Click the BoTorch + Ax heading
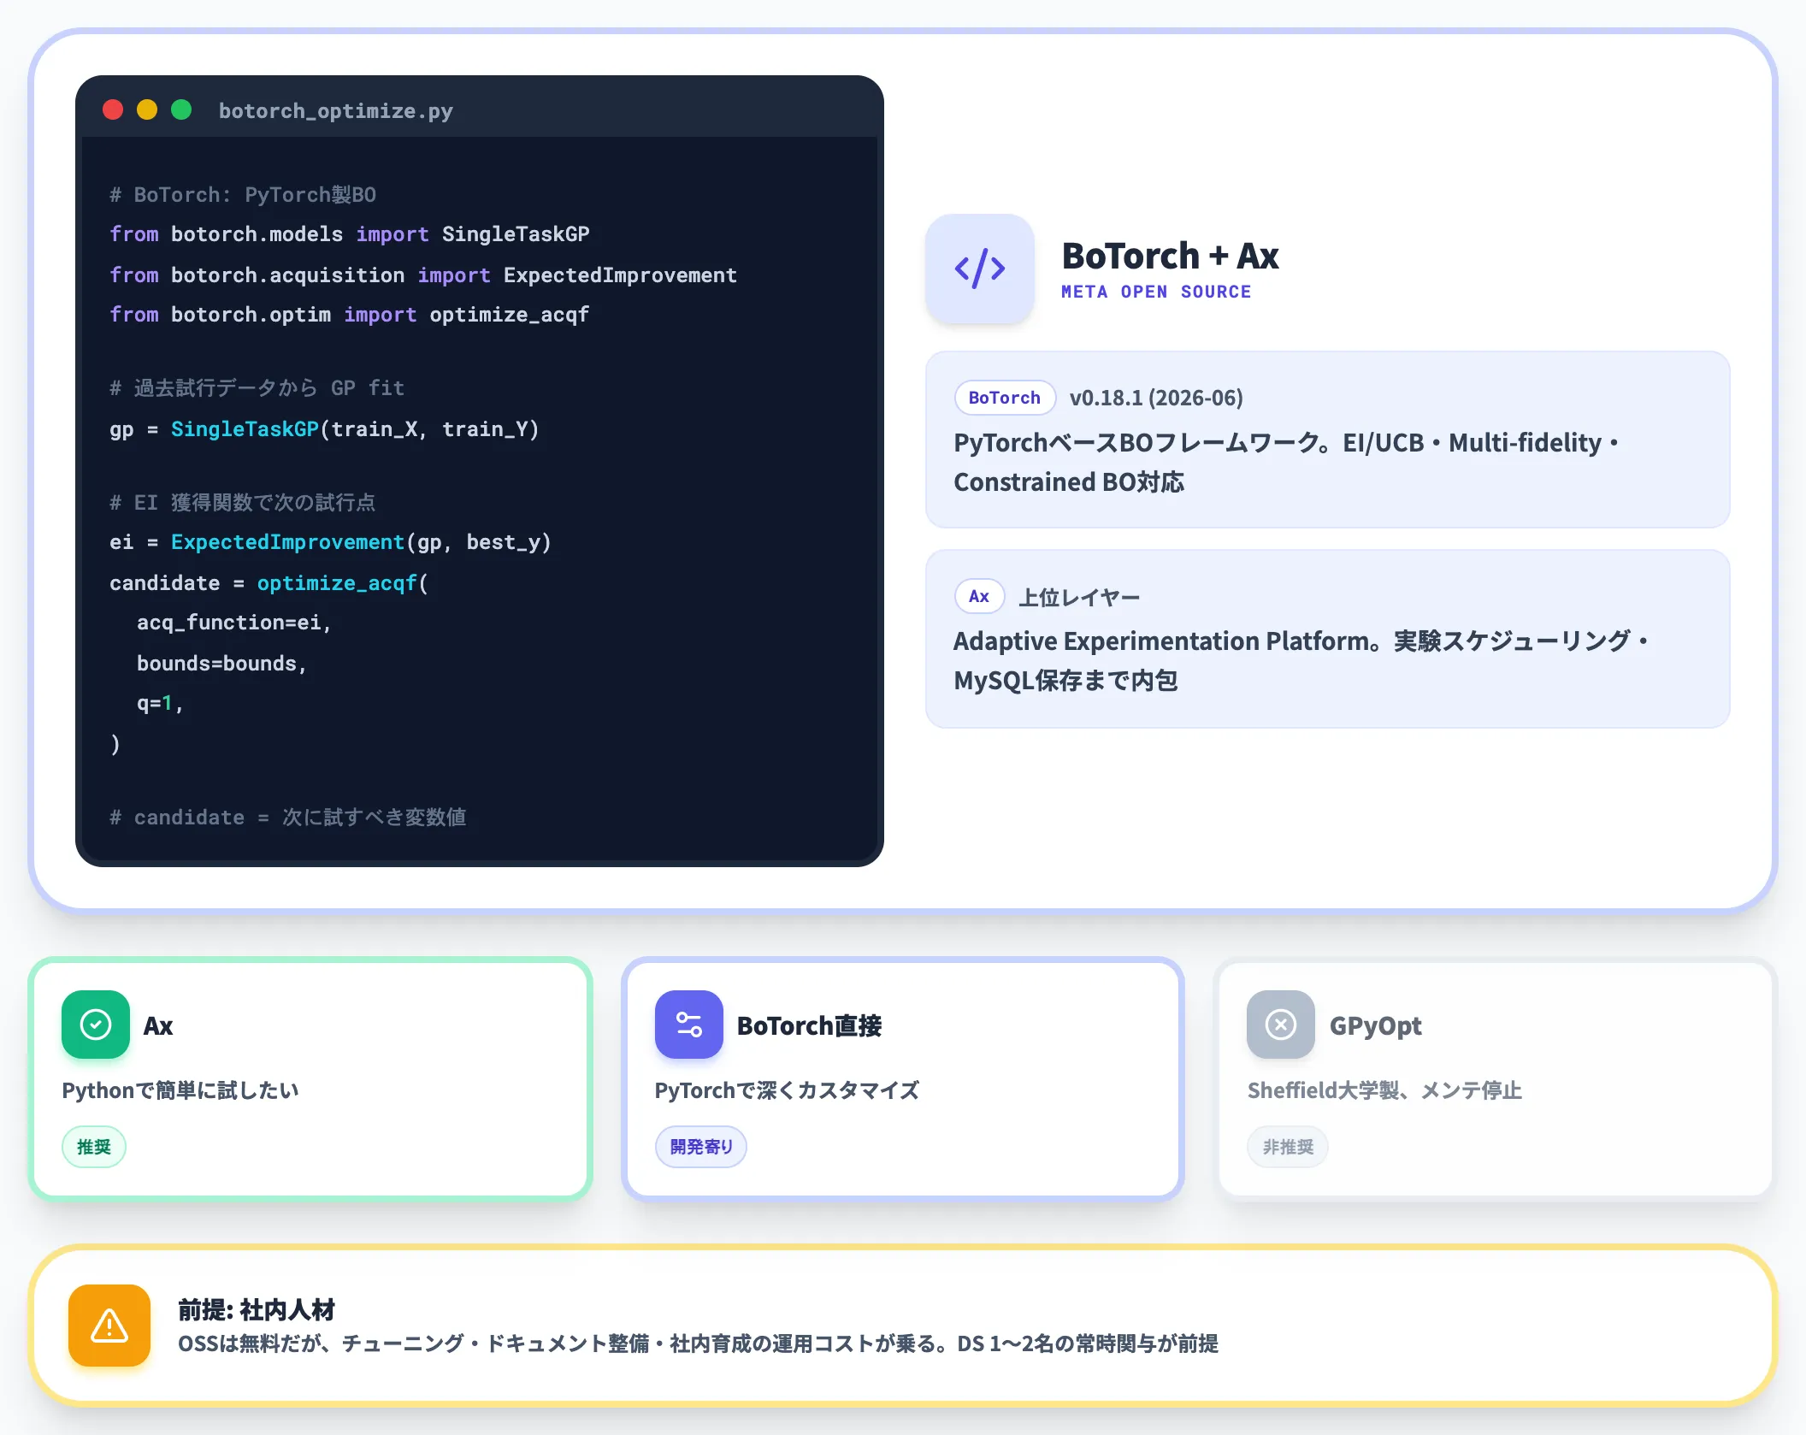 click(1170, 256)
